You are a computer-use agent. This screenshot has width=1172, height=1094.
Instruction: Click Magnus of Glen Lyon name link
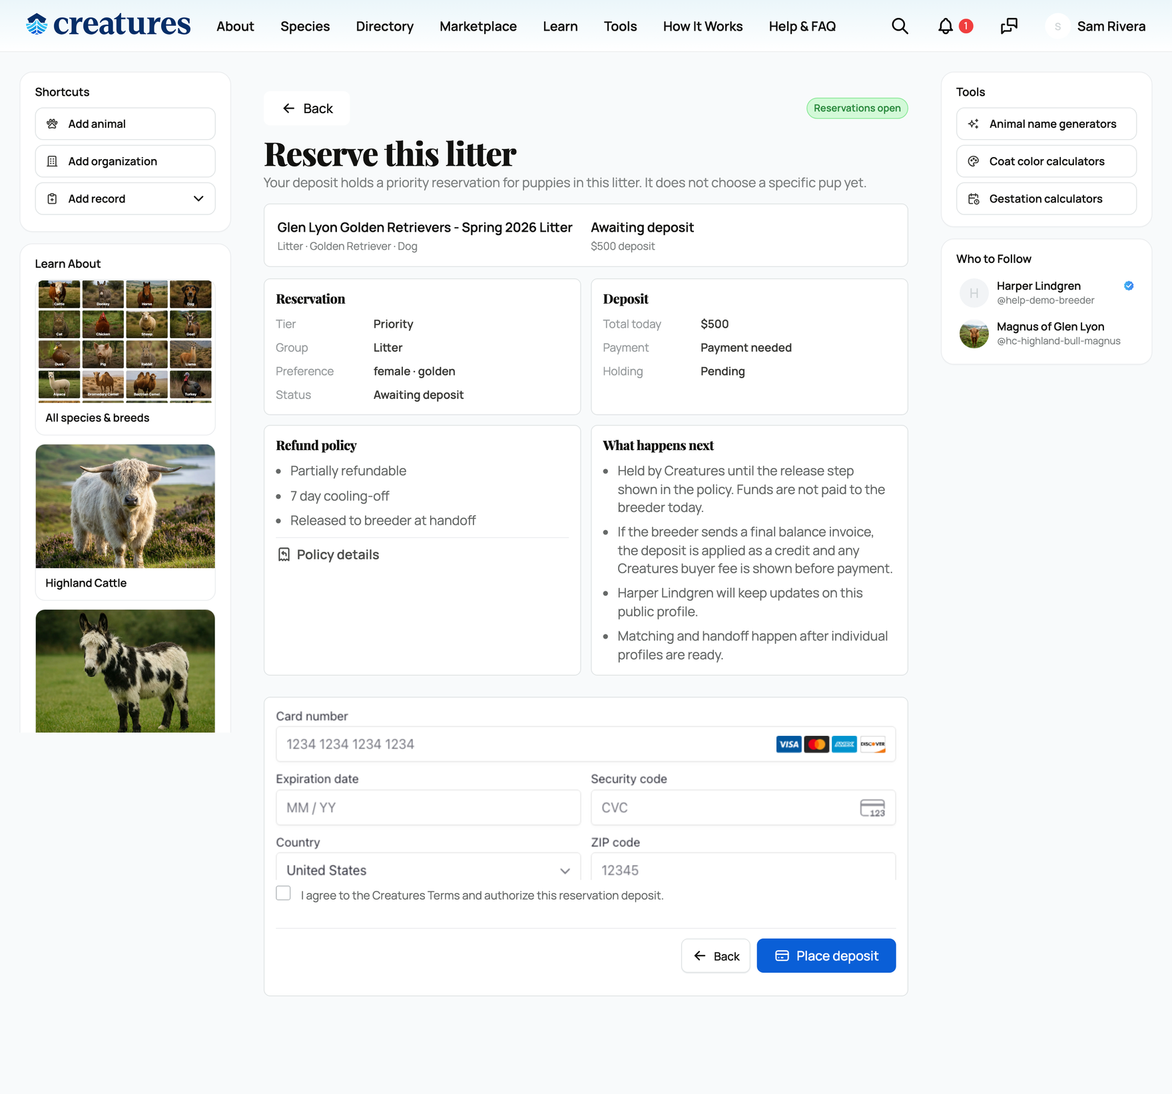pyautogui.click(x=1050, y=326)
